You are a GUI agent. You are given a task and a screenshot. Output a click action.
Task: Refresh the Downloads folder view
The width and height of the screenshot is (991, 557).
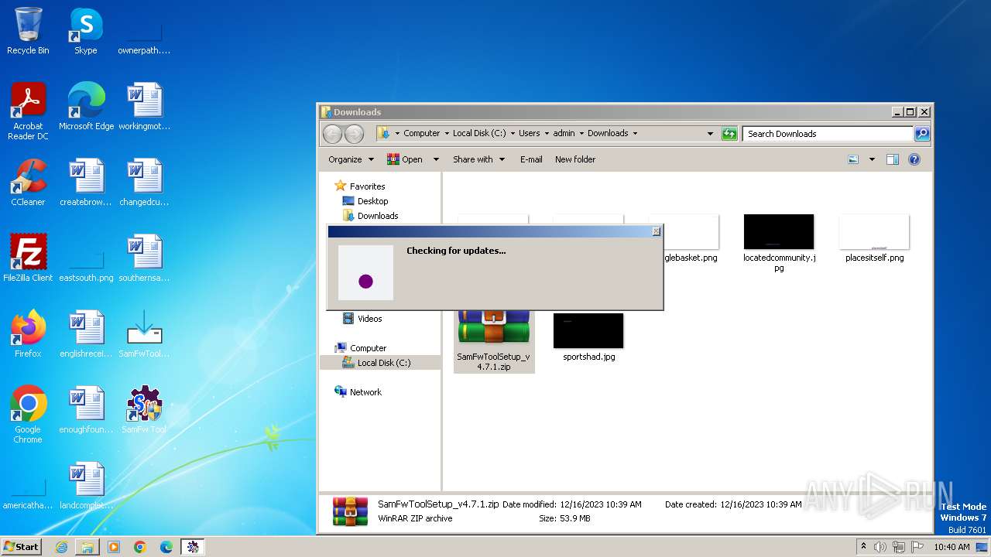point(729,134)
